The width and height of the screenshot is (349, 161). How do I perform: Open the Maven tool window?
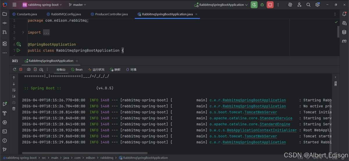[344, 41]
